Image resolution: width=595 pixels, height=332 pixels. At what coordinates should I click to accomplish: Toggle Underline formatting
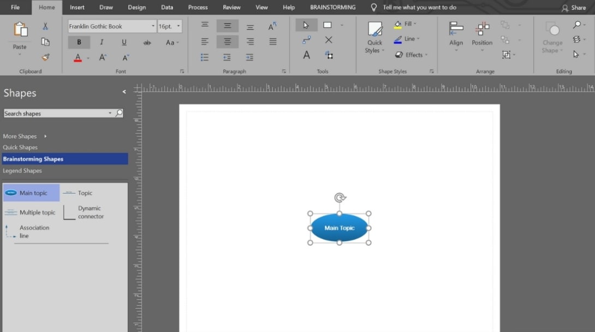click(x=124, y=42)
